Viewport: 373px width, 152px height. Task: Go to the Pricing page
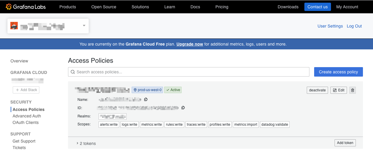[x=222, y=7]
